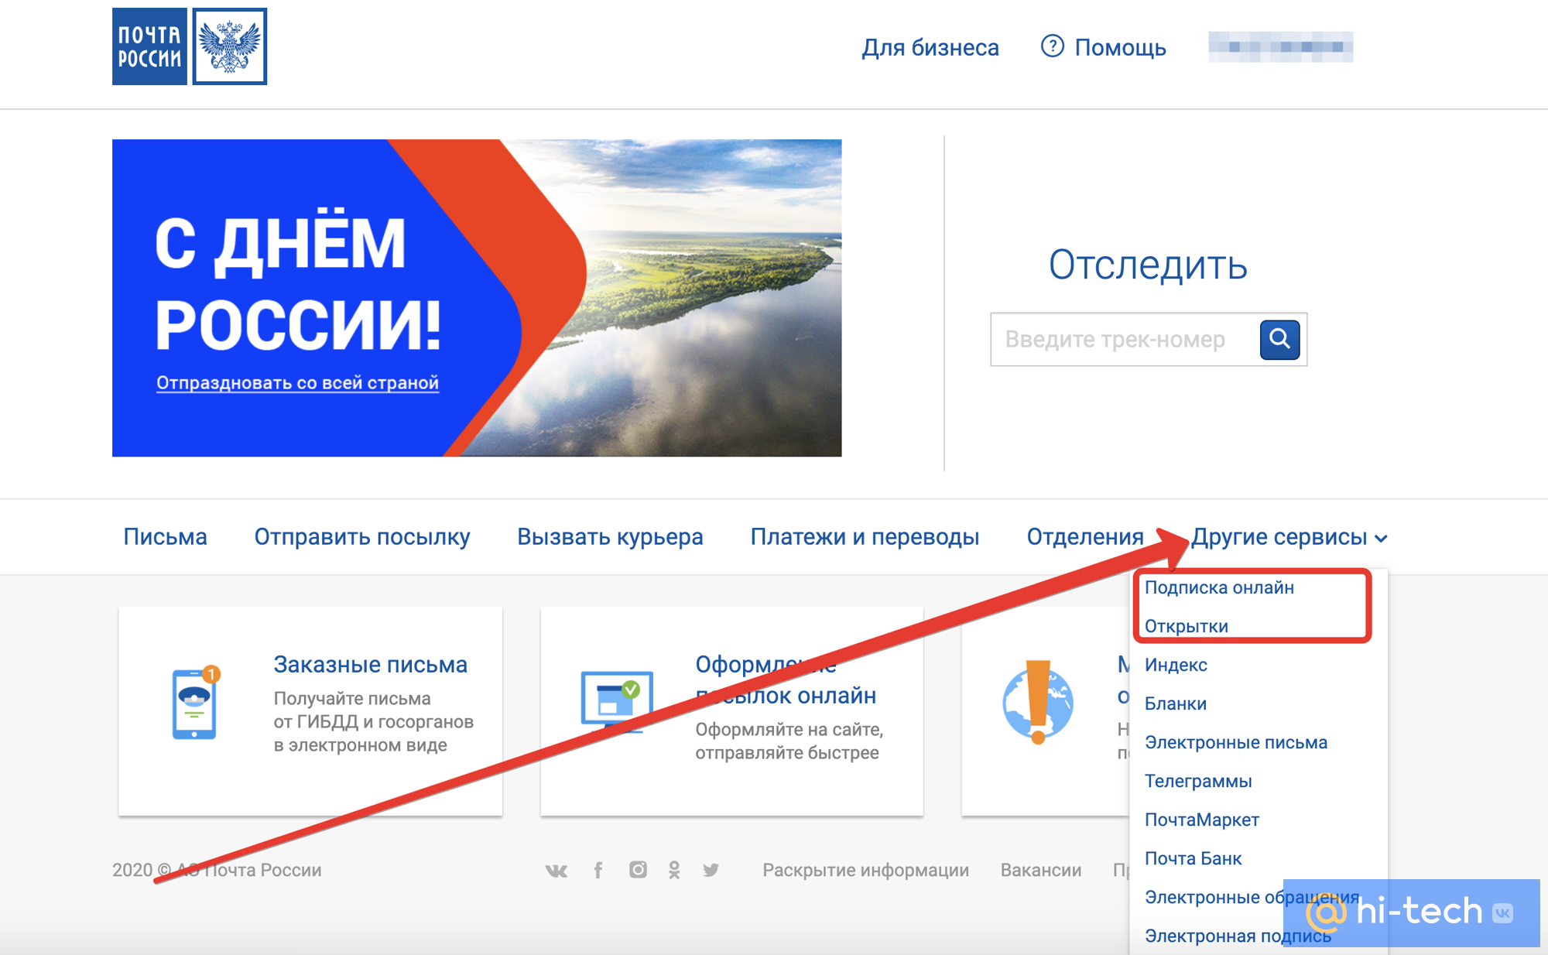Click the С Днём России banner image
This screenshot has height=955, width=1548.
[477, 298]
